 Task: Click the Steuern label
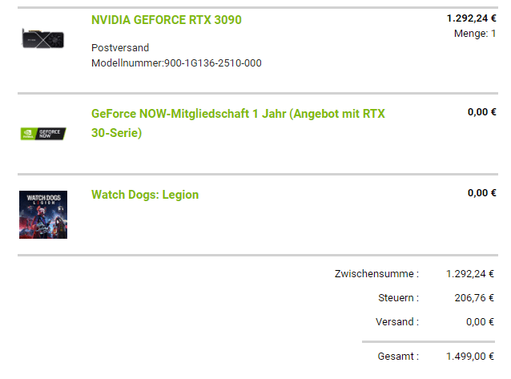point(398,298)
